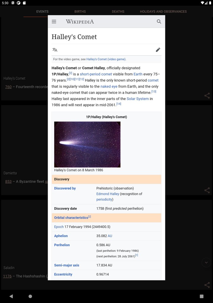Click the Wikipedia wordmark logo
Image resolution: width=213 pixels, height=303 pixels.
pos(80,21)
